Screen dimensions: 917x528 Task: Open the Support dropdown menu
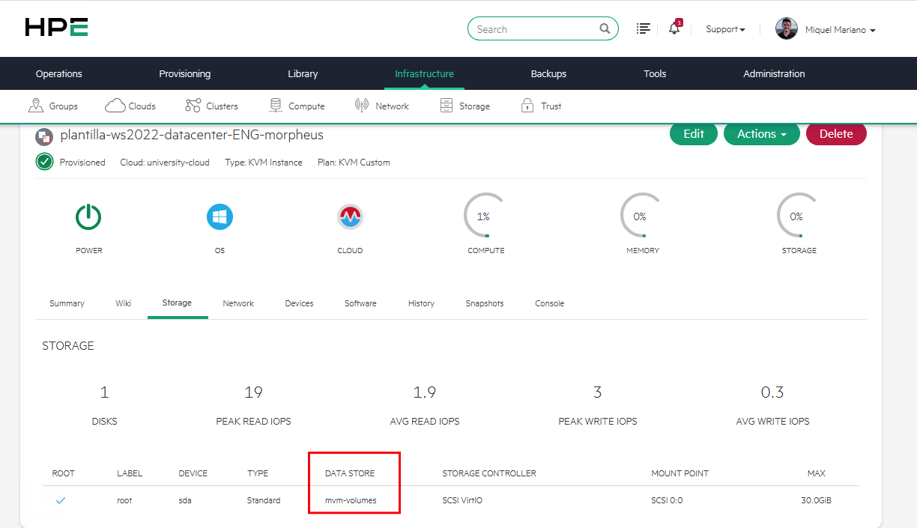(x=725, y=29)
